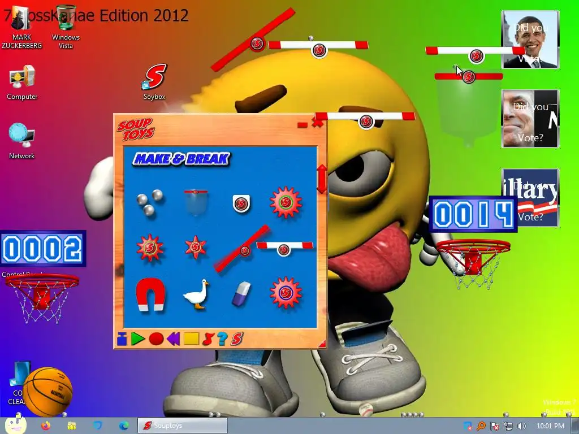Select the MARK ZUCKERBERG desktop icon
The height and width of the screenshot is (434, 579).
(x=22, y=28)
